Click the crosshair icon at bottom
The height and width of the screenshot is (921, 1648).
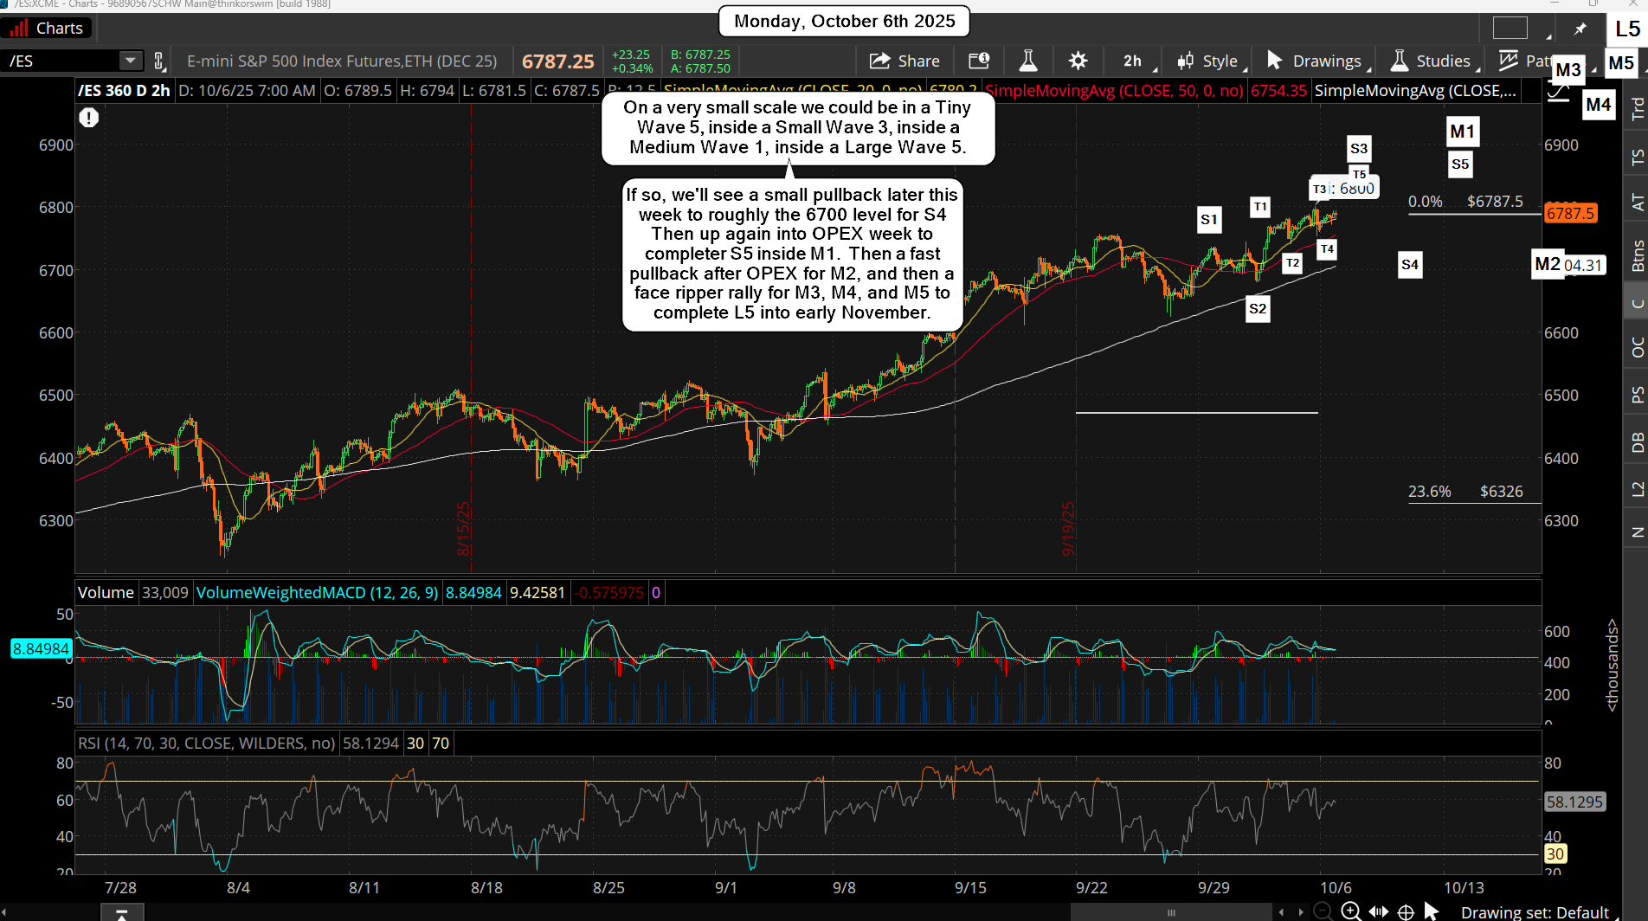pyautogui.click(x=1407, y=911)
